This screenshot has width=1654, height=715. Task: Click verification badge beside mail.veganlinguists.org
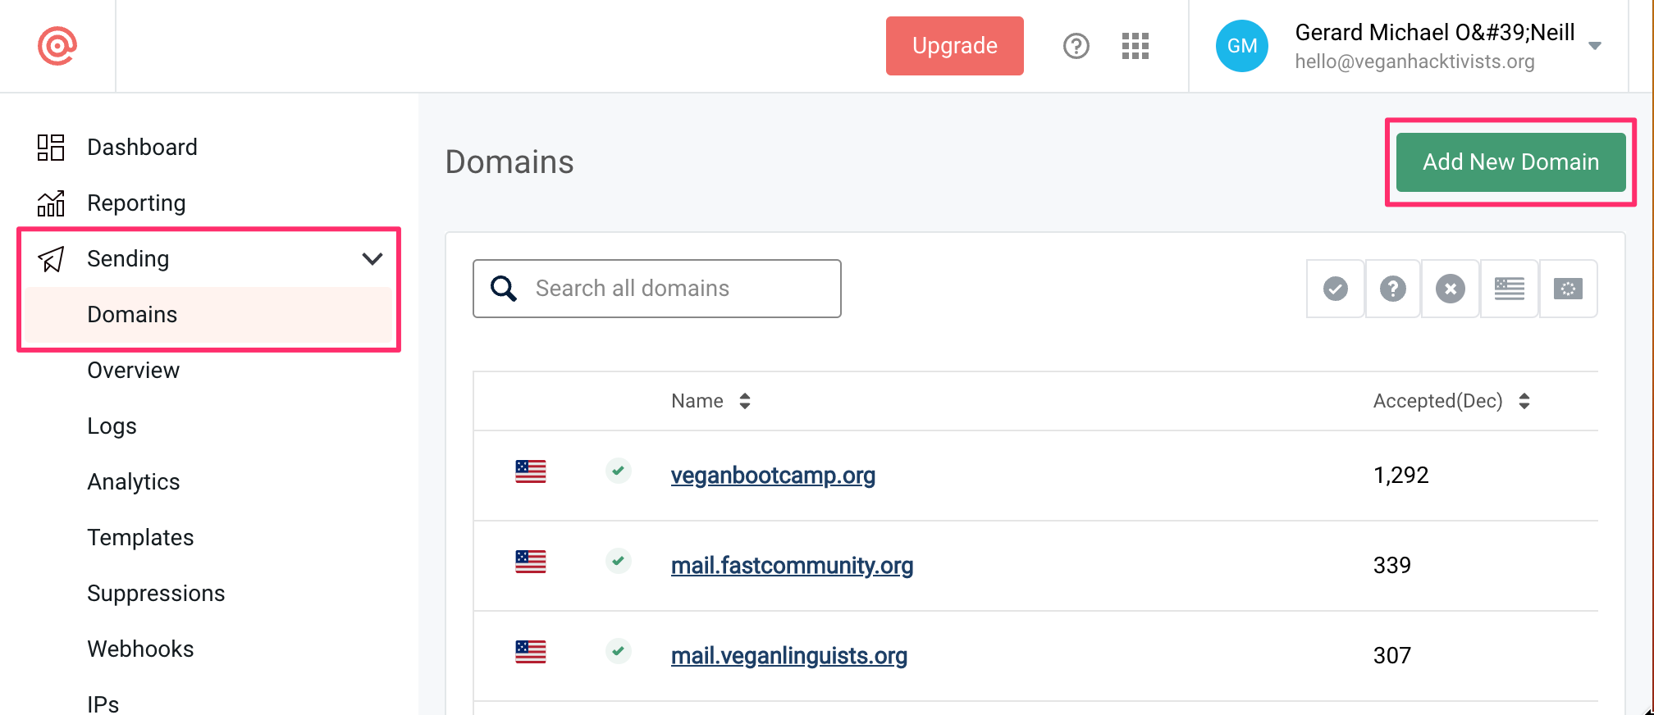pyautogui.click(x=618, y=652)
